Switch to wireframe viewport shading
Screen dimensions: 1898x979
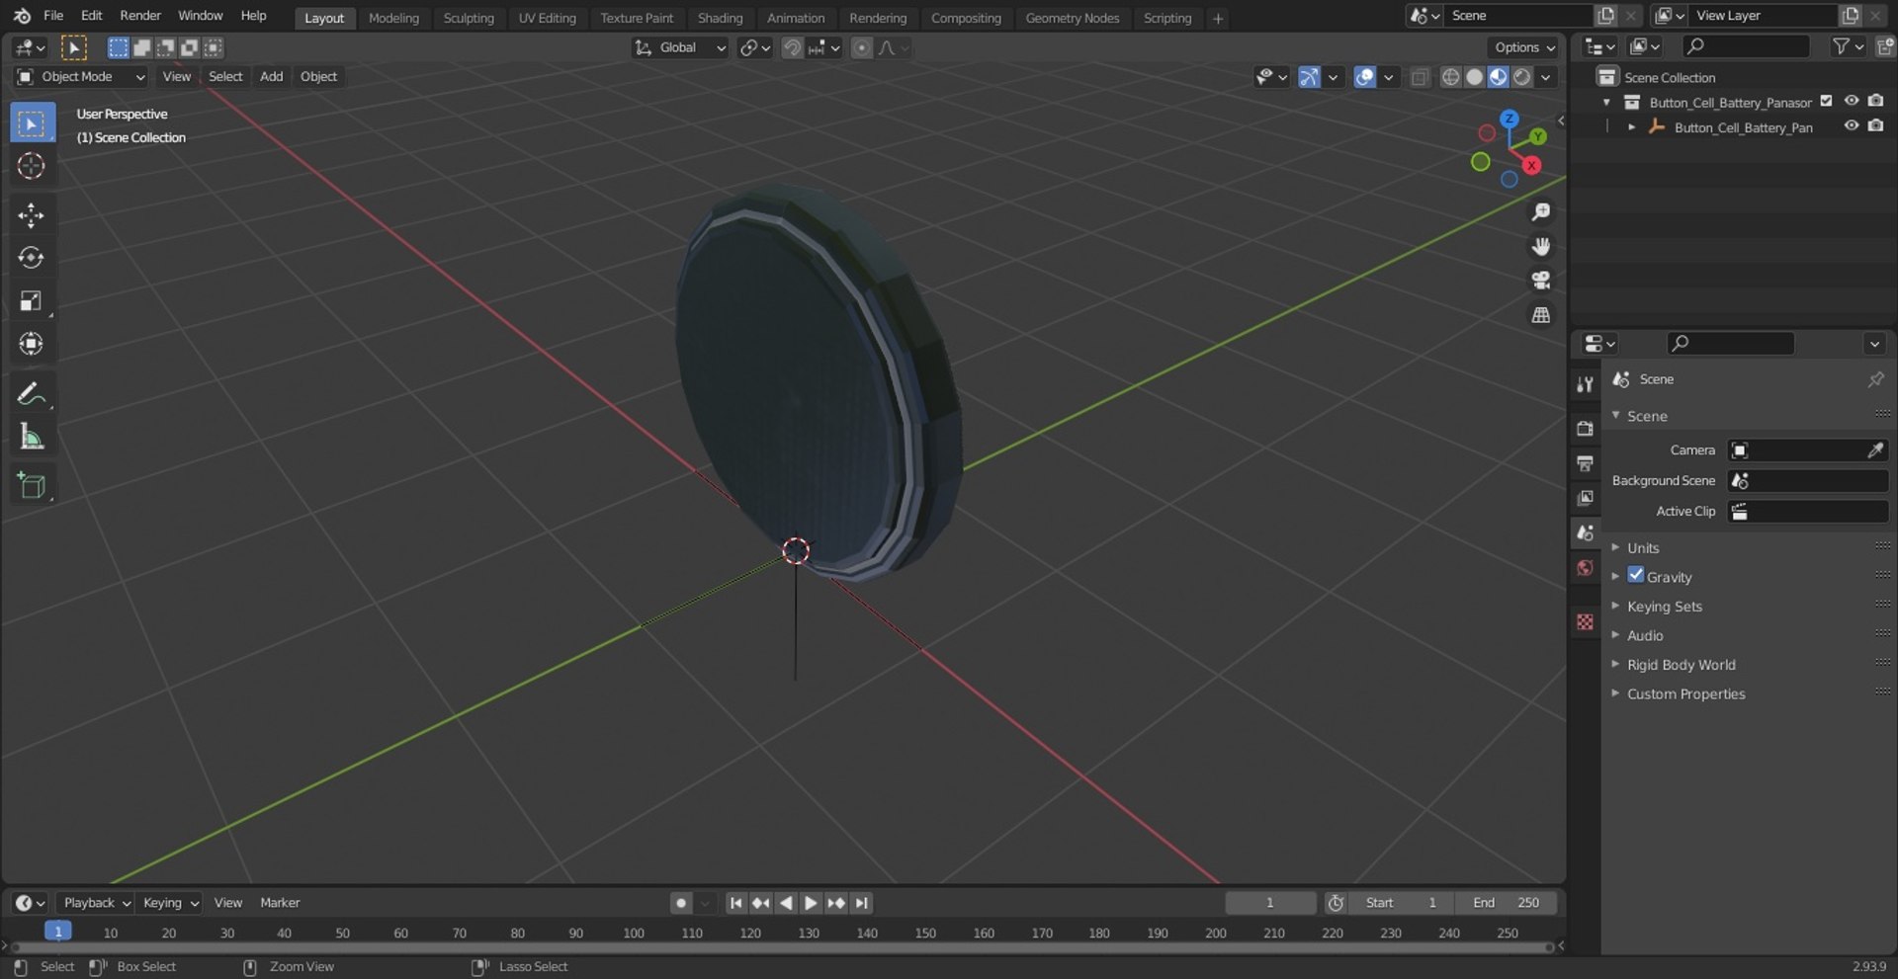(1450, 77)
